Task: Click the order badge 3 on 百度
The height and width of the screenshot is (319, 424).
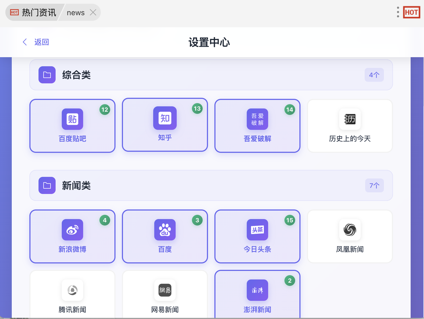Action: click(197, 220)
